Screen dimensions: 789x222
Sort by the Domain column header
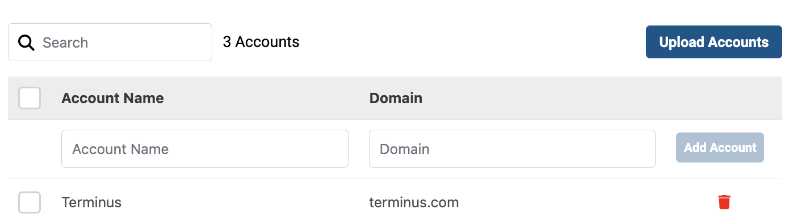(x=396, y=98)
